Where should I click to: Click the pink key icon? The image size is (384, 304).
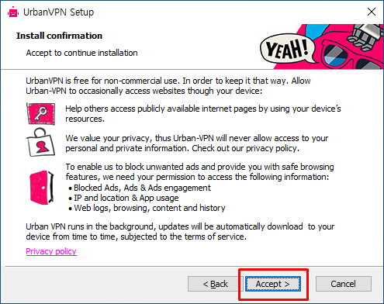click(41, 113)
